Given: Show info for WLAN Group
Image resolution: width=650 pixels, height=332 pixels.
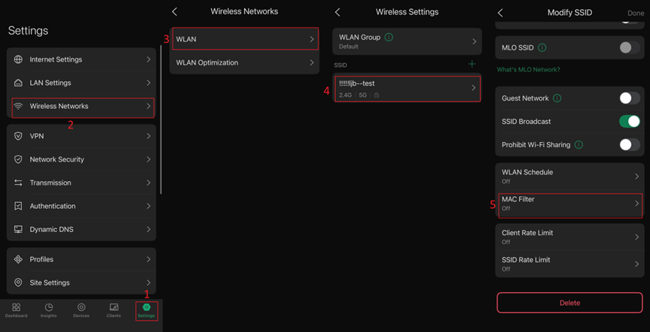Looking at the screenshot, I should coord(388,38).
